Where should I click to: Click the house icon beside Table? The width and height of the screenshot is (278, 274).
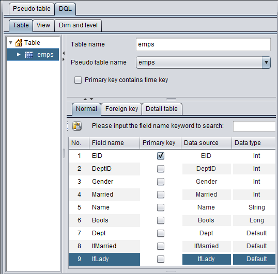pyautogui.click(x=19, y=43)
